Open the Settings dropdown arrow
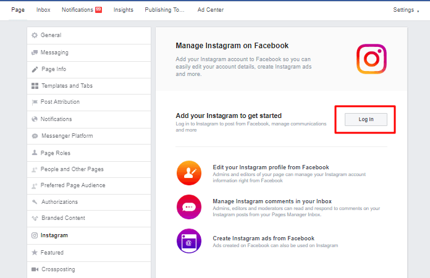 point(418,11)
